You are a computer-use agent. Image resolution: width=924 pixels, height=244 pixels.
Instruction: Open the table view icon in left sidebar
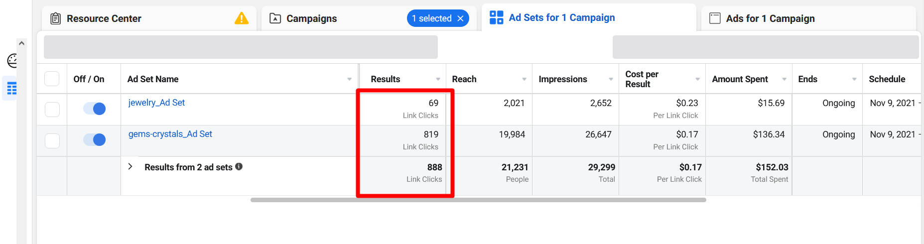pyautogui.click(x=12, y=89)
